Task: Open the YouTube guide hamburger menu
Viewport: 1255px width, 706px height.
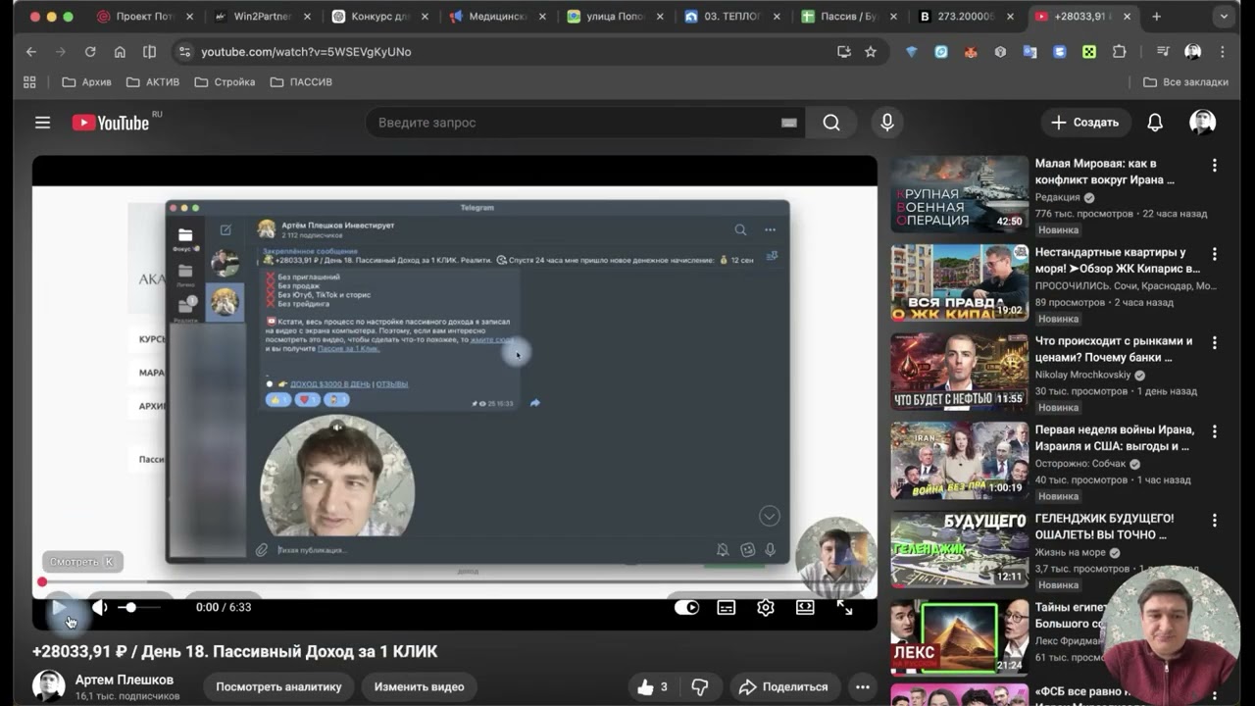Action: tap(42, 123)
